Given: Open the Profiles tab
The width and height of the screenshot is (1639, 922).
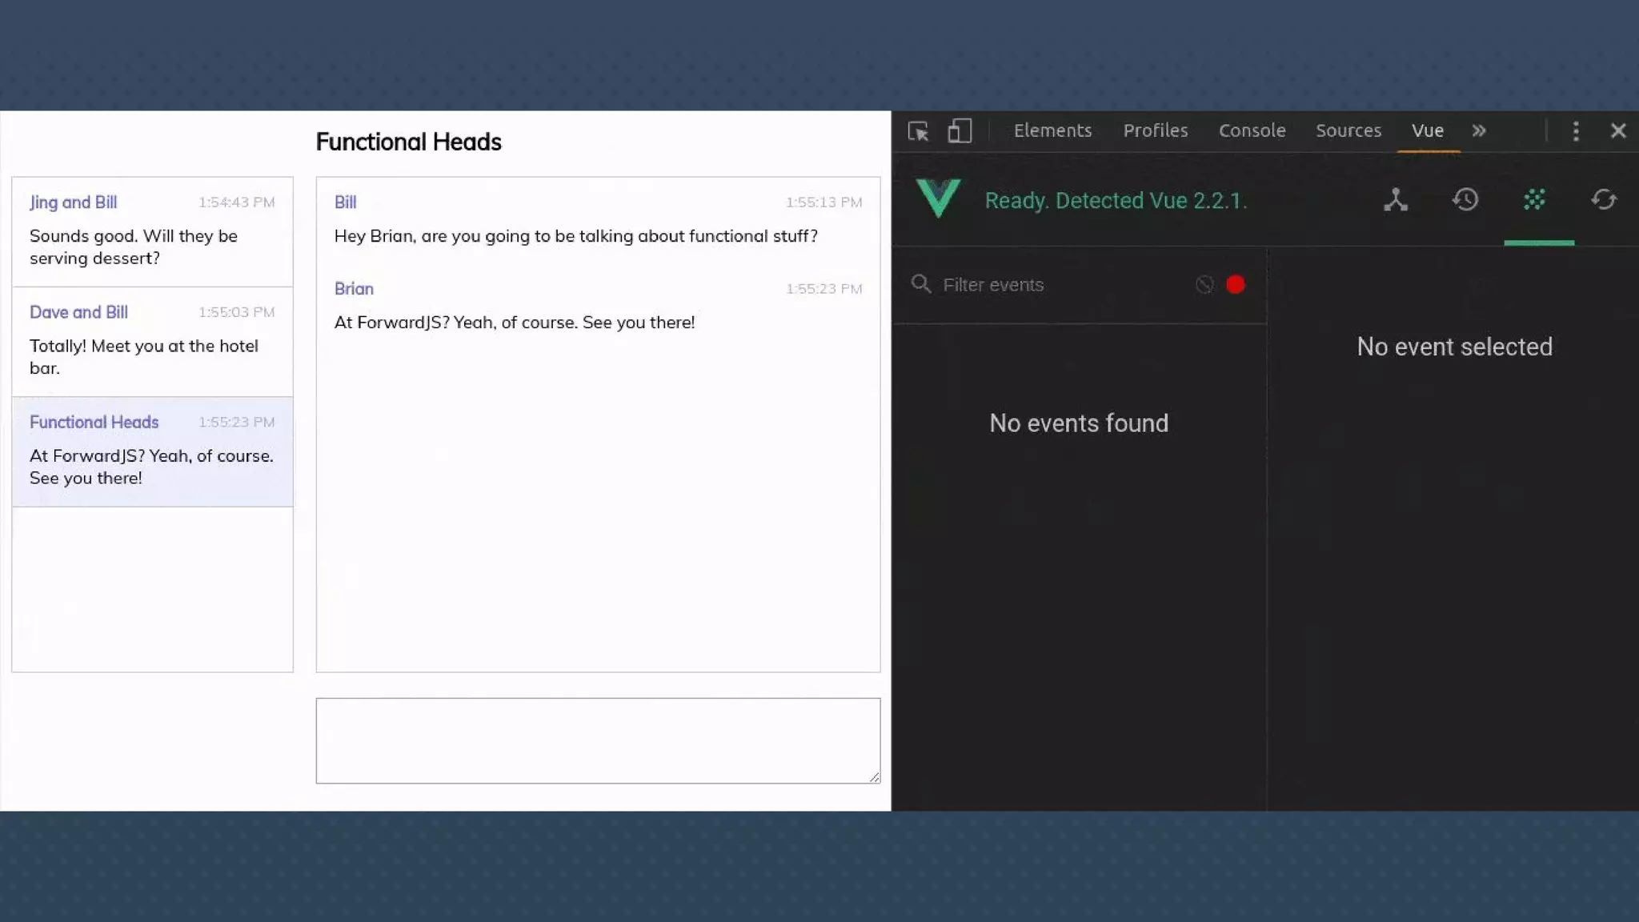Looking at the screenshot, I should pos(1155,130).
